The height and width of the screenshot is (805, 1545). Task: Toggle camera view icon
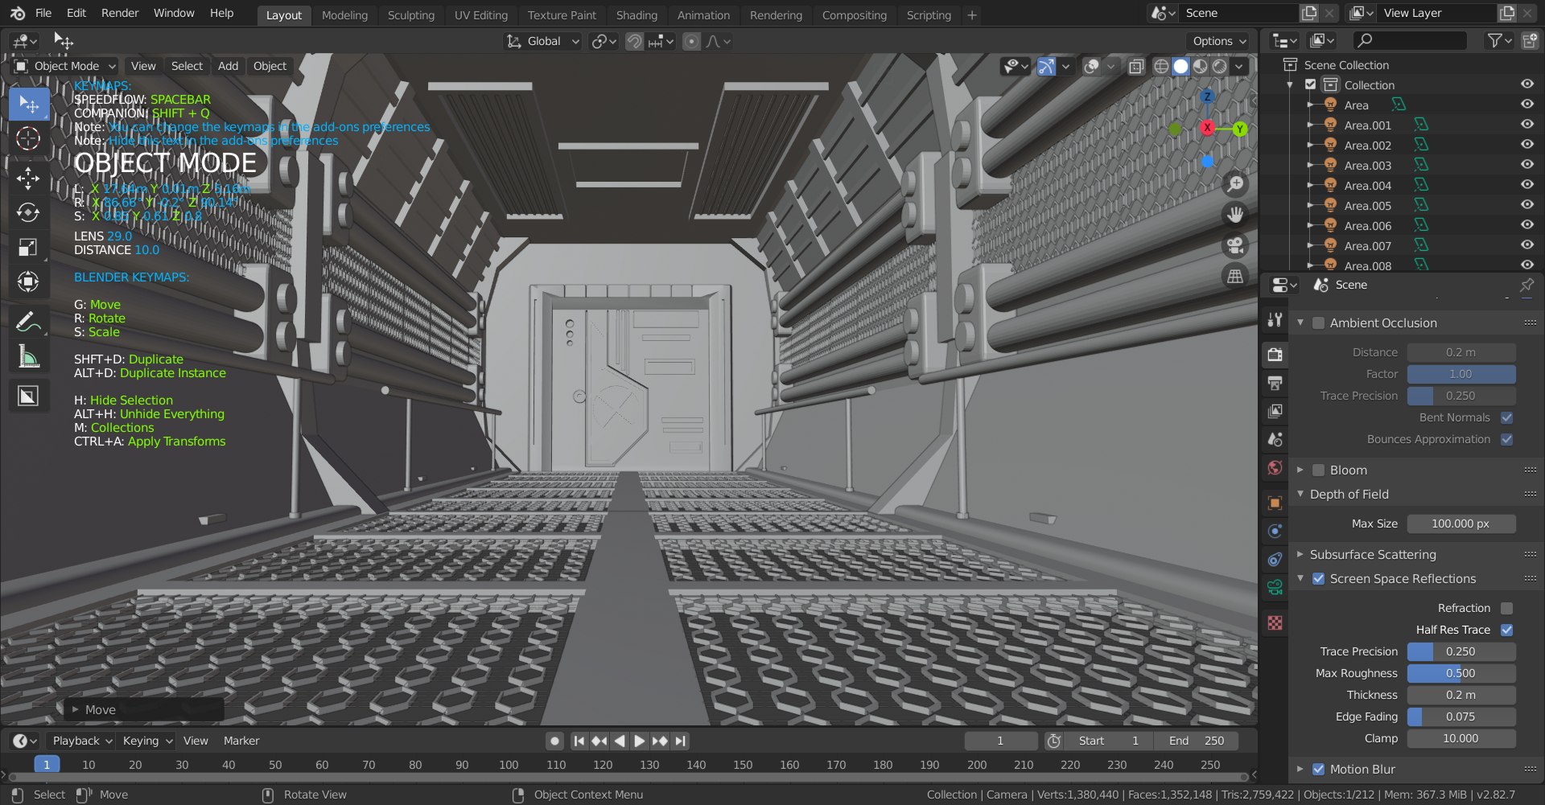[x=1235, y=245]
